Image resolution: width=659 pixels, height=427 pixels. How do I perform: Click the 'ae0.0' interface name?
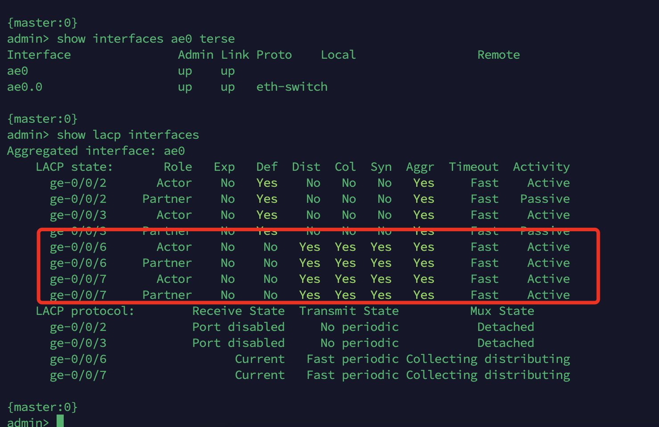(25, 87)
